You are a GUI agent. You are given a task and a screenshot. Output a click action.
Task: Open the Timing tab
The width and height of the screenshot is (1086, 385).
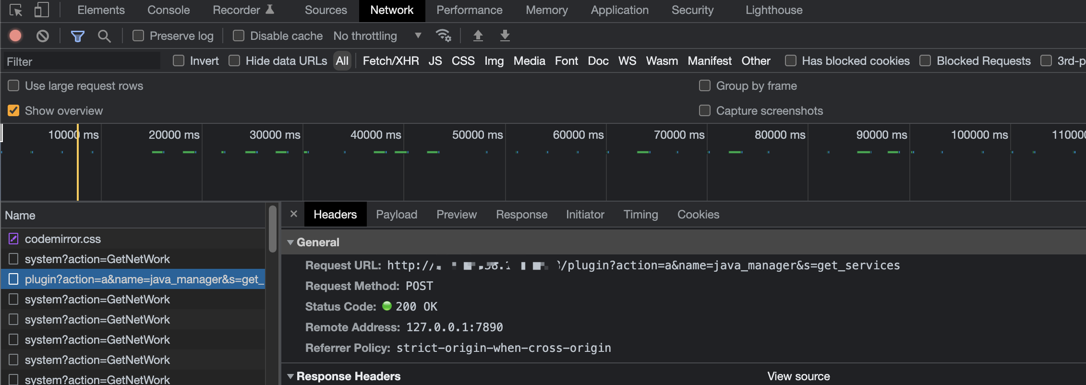[641, 215]
